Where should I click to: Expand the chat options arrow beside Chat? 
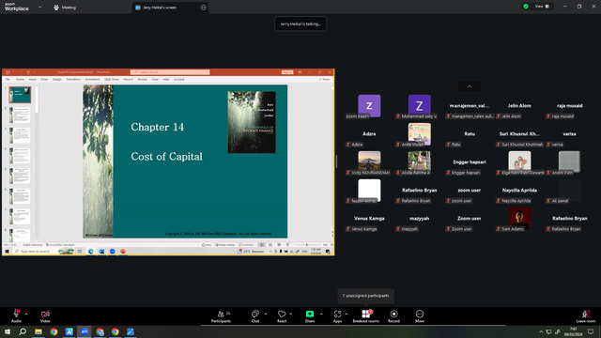tap(266, 314)
